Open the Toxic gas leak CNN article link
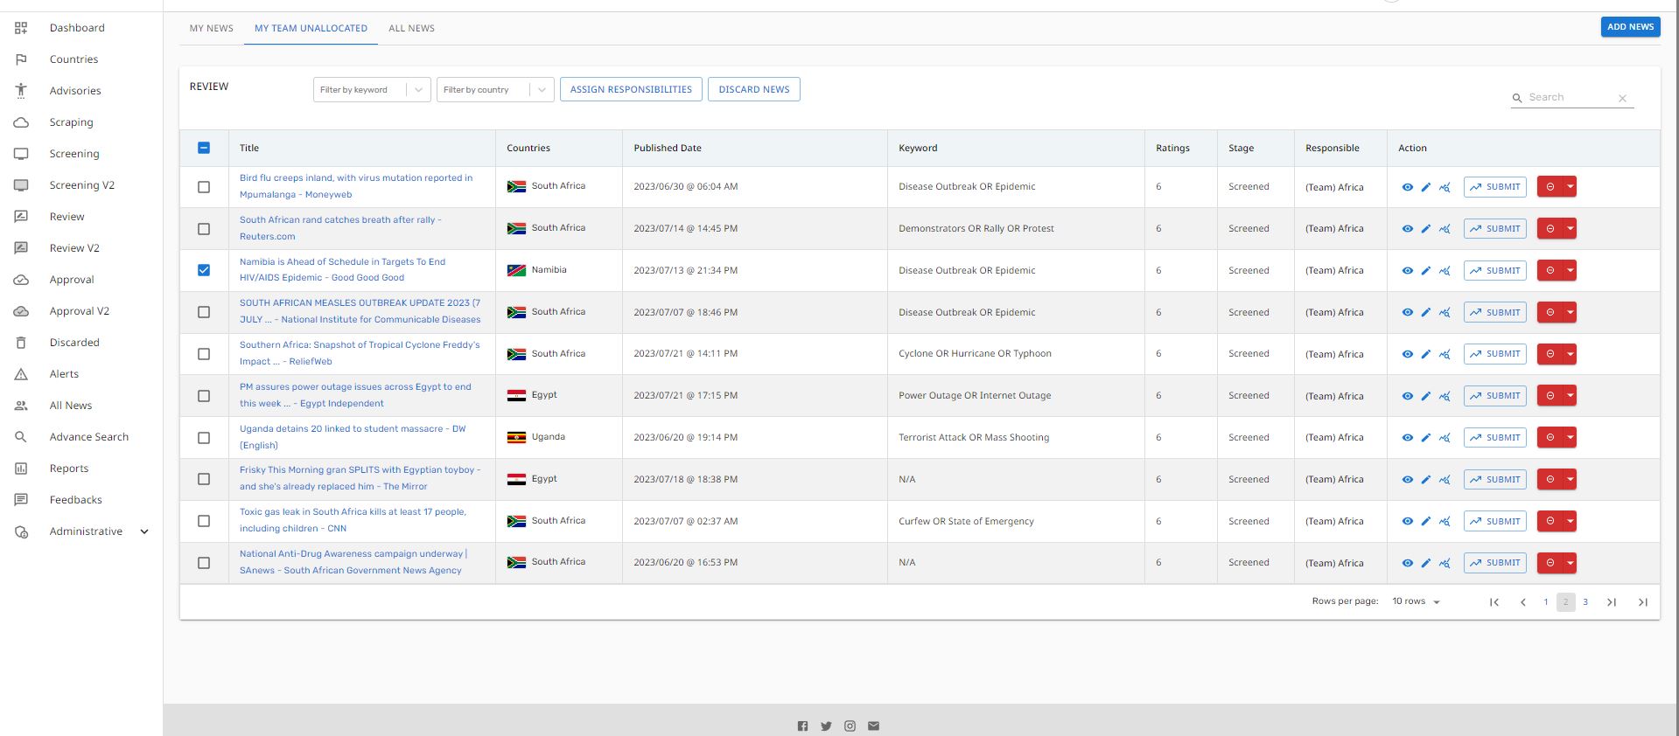 coord(353,521)
